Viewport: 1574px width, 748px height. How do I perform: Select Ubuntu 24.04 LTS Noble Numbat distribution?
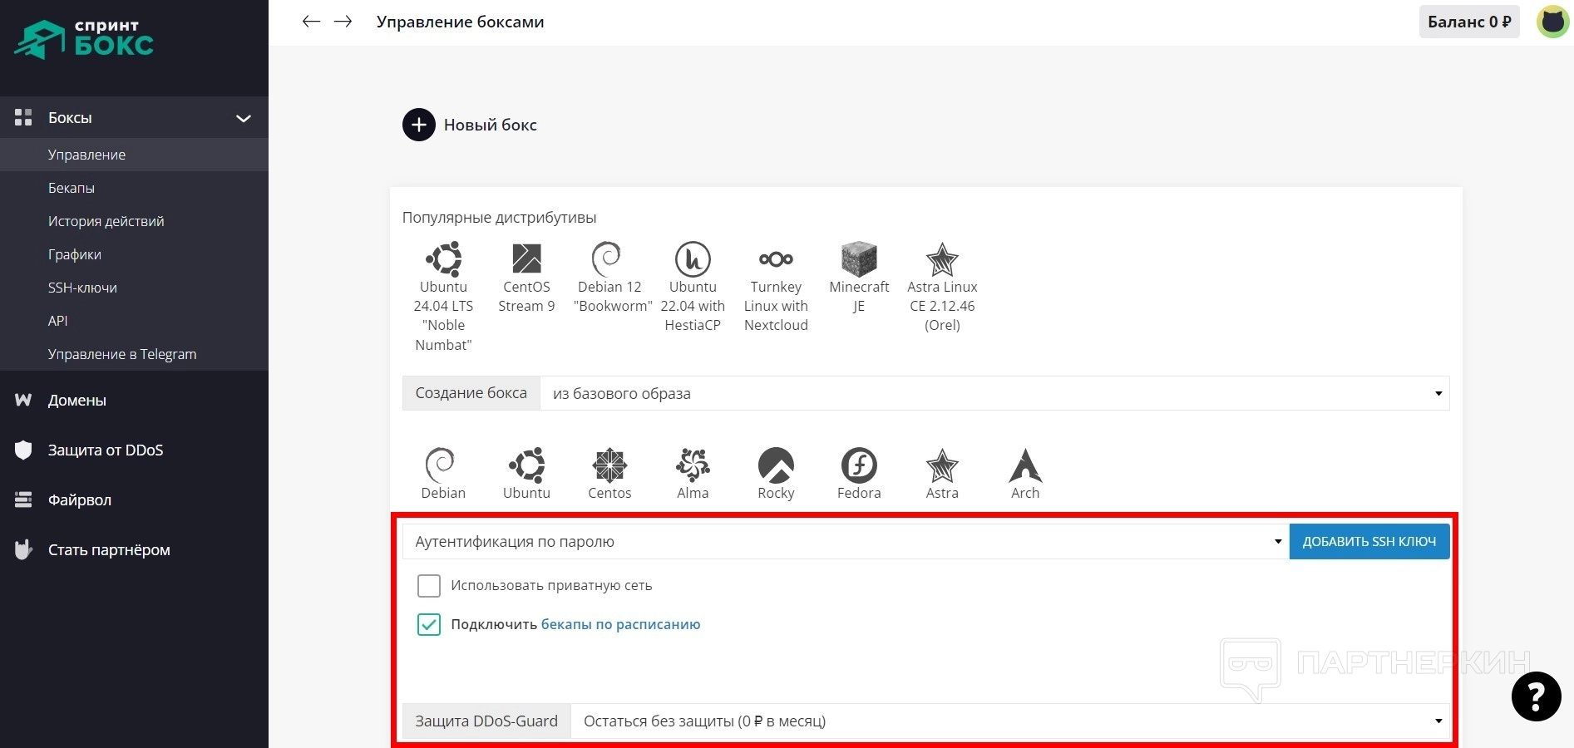443,297
